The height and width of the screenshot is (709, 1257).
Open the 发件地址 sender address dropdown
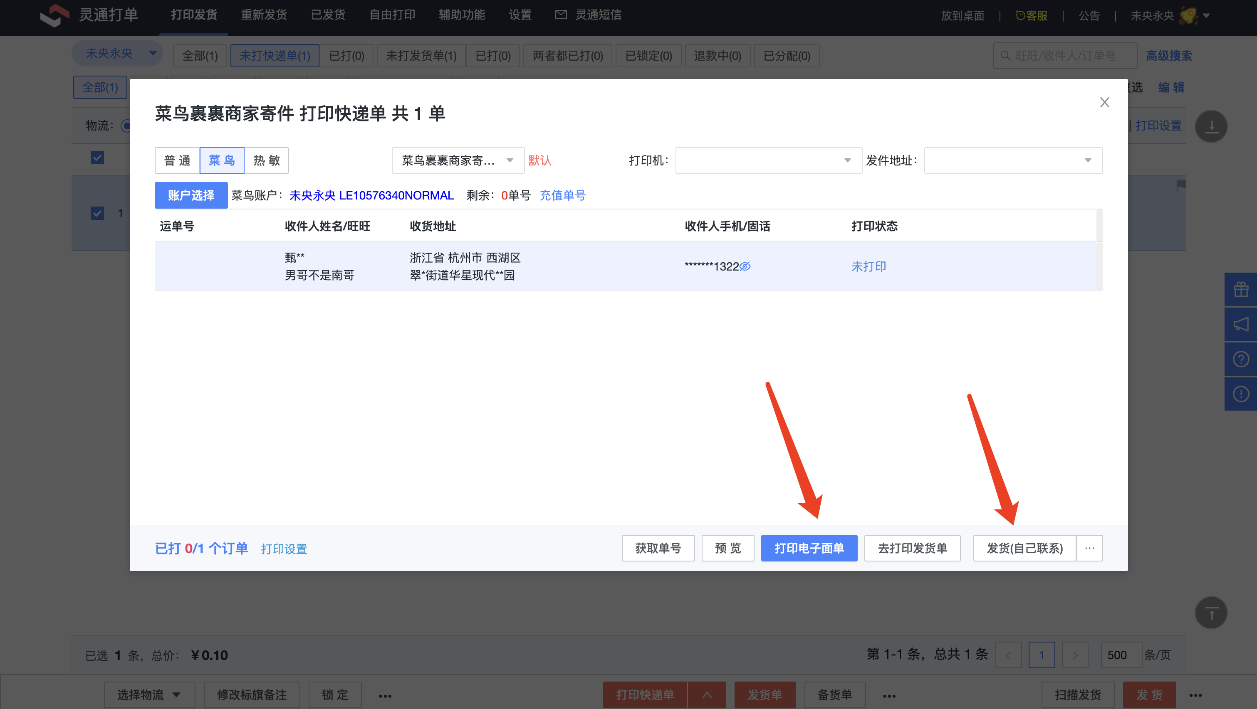click(1013, 160)
